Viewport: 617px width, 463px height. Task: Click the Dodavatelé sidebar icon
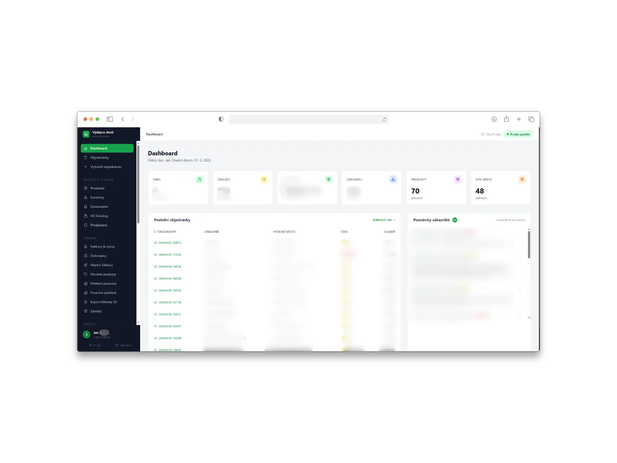pyautogui.click(x=85, y=207)
